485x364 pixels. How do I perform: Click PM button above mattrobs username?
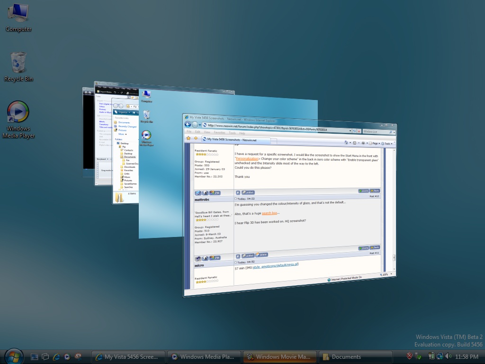pos(215,193)
